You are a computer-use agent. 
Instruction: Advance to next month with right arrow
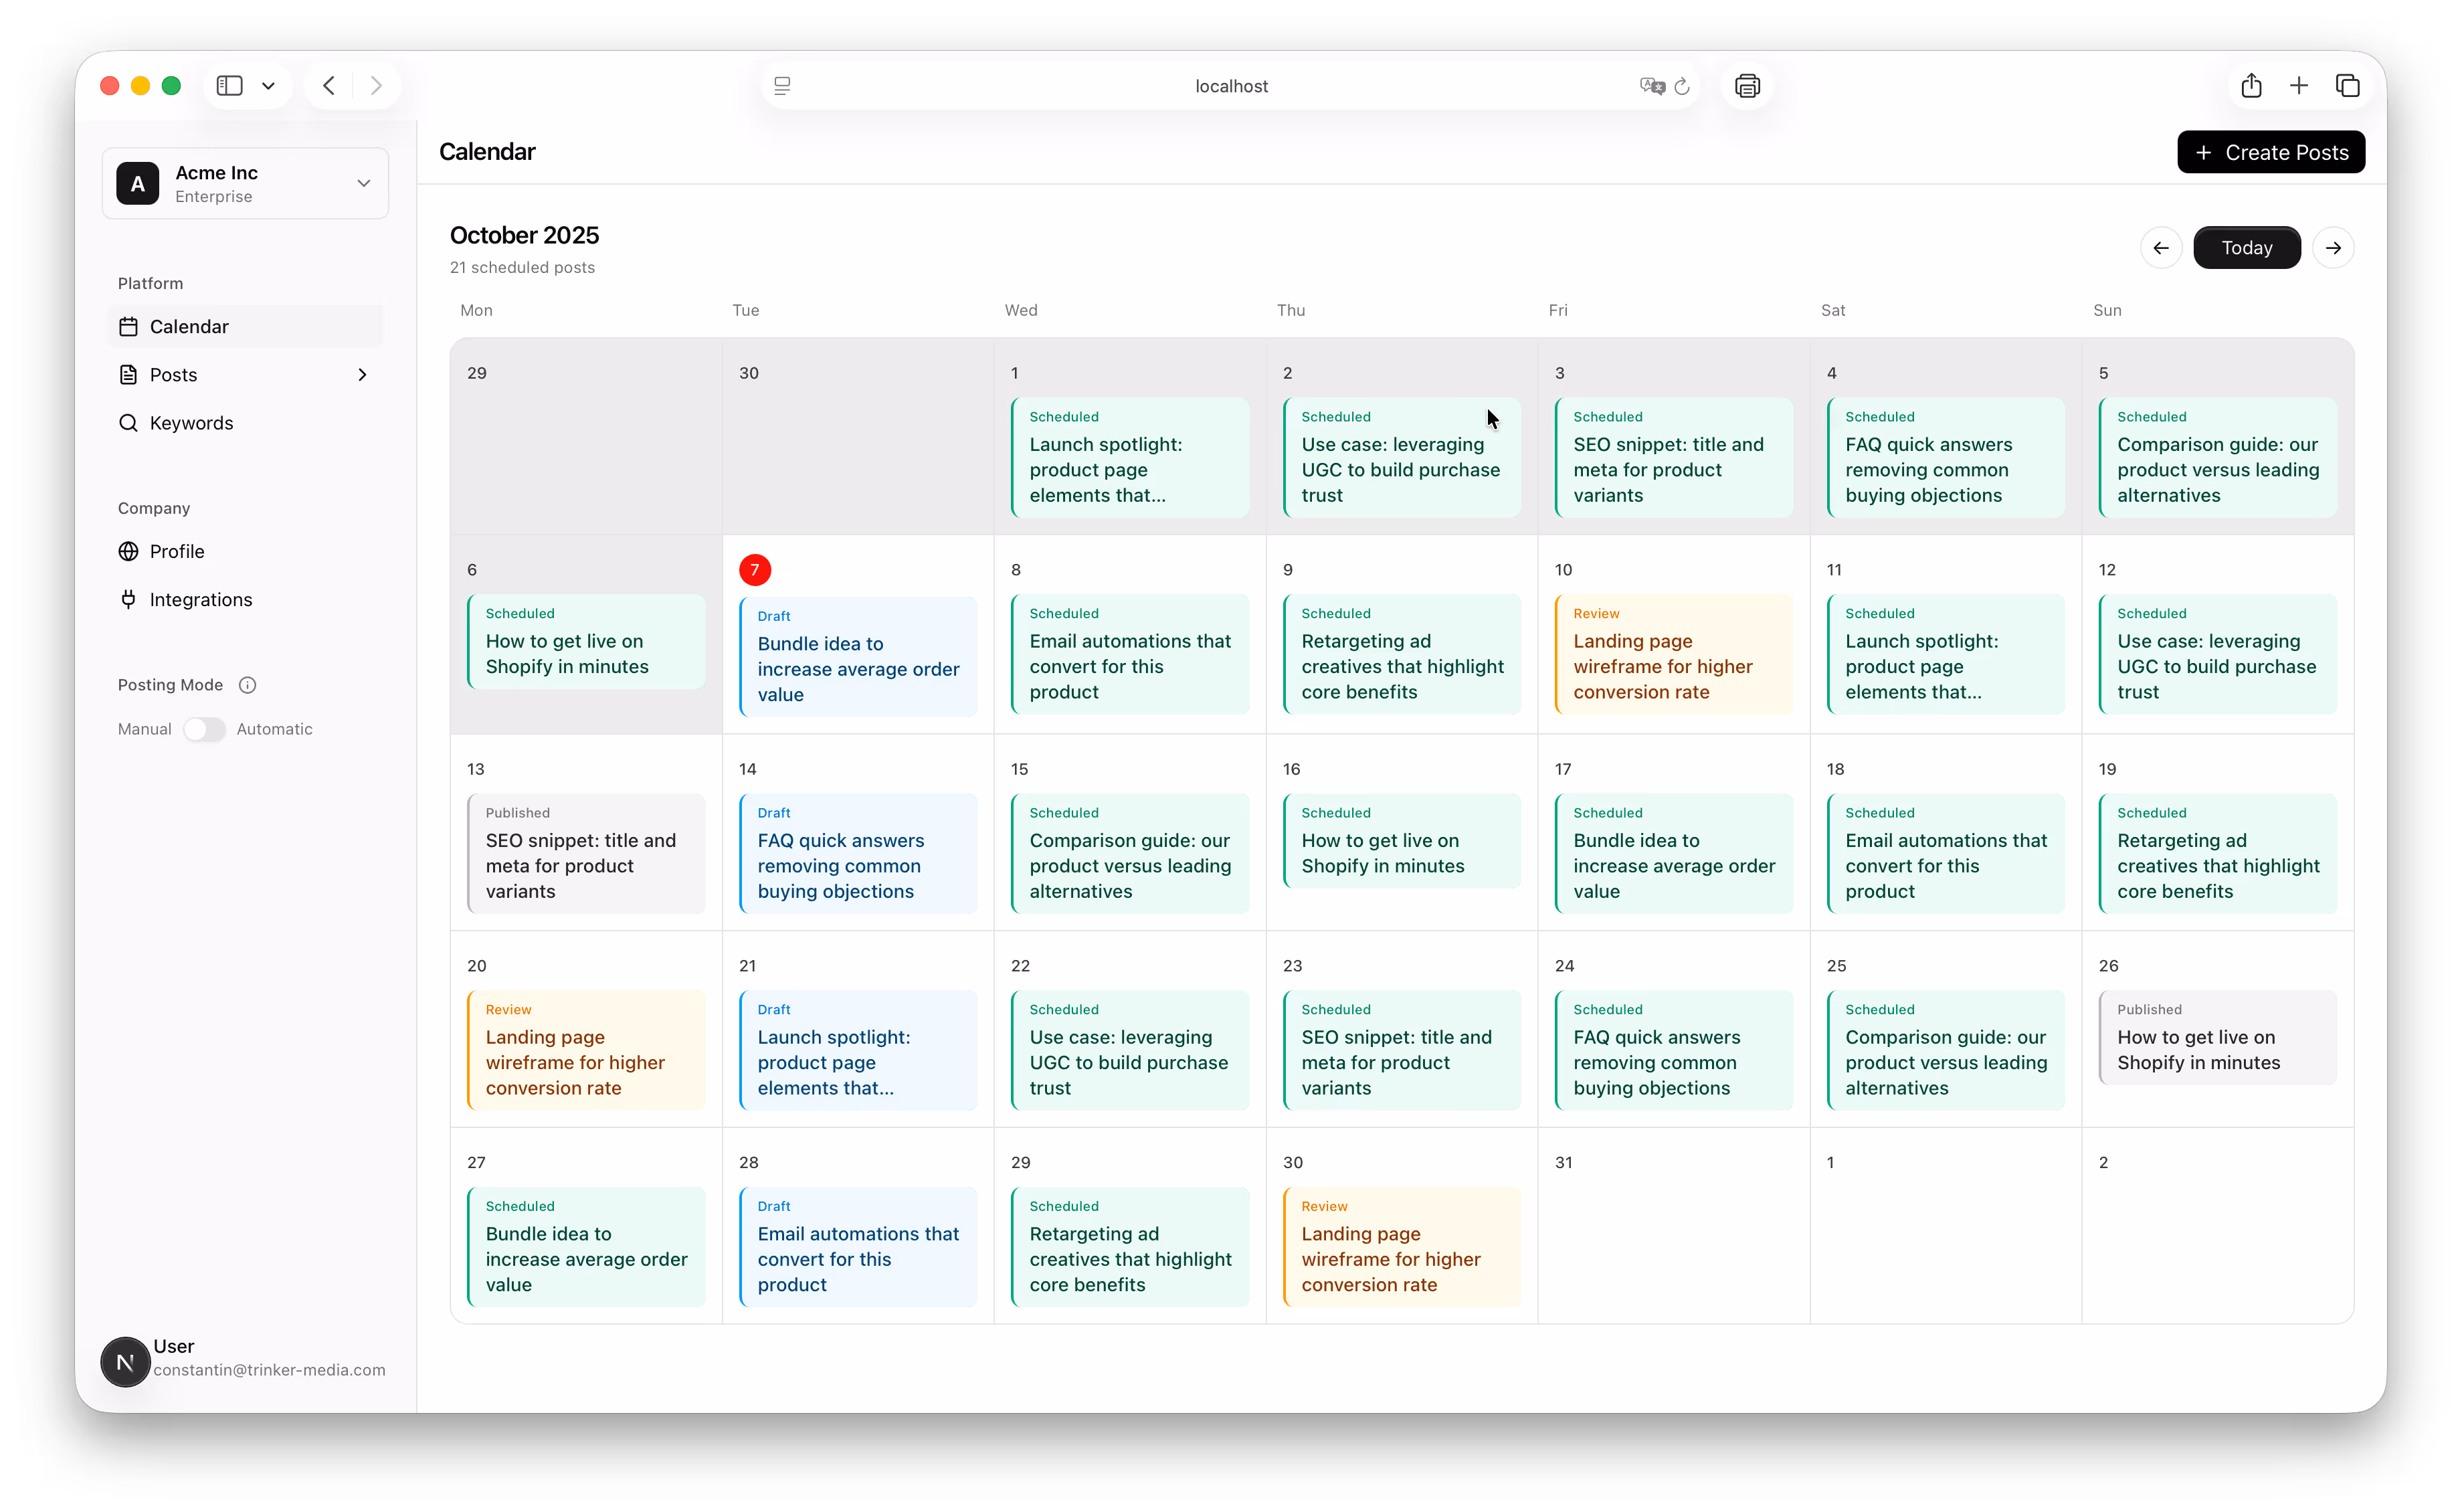point(2333,248)
